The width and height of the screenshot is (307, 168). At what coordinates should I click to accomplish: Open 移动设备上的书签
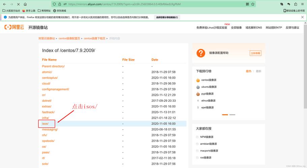[x=294, y=11]
